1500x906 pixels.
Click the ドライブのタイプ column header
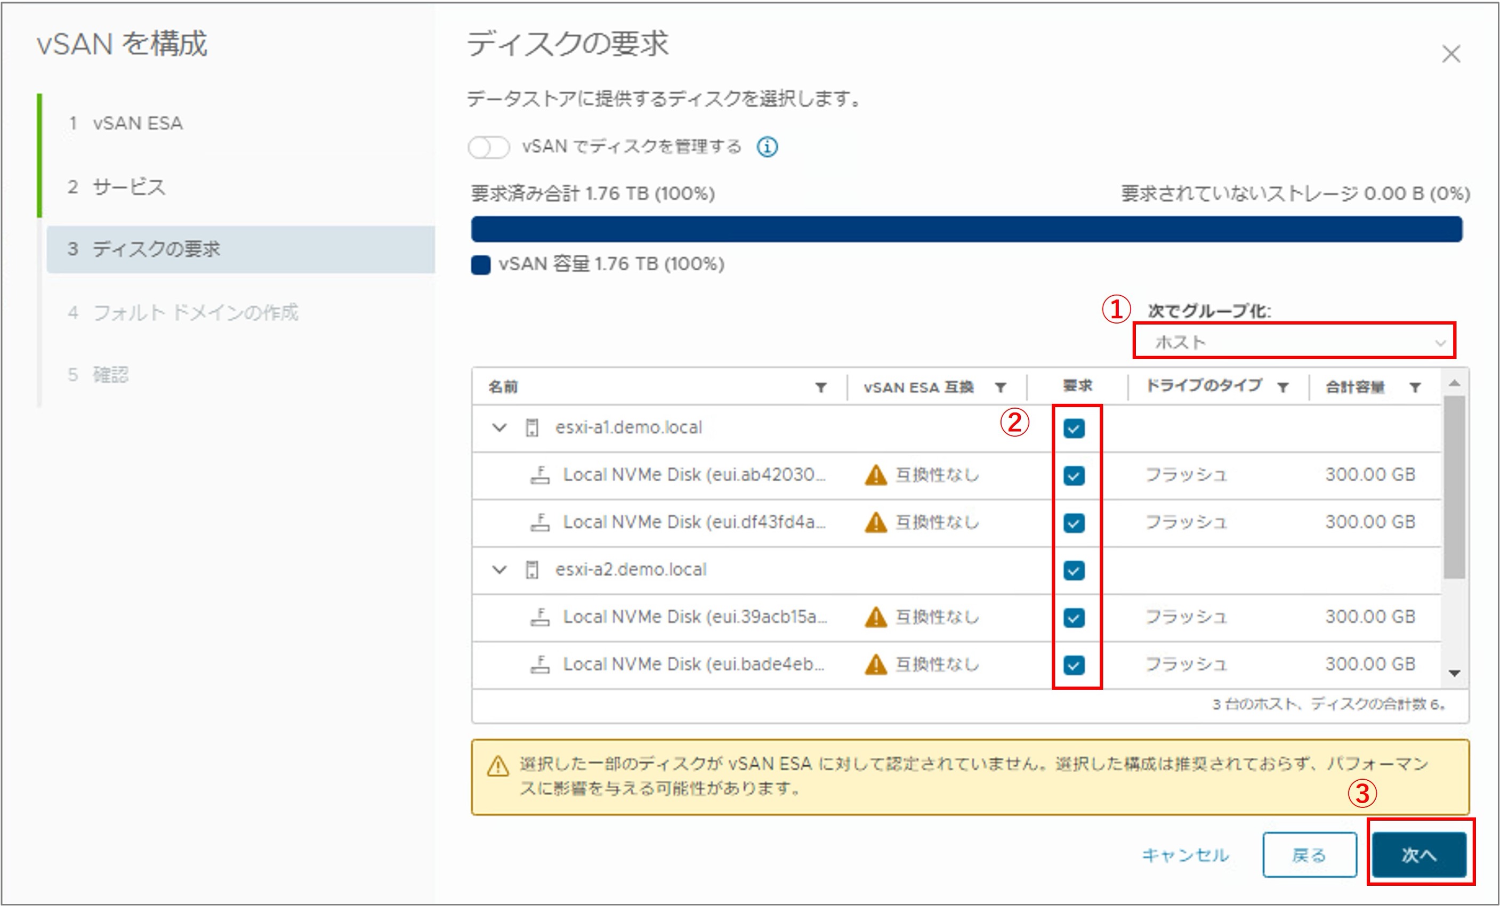(x=1204, y=386)
